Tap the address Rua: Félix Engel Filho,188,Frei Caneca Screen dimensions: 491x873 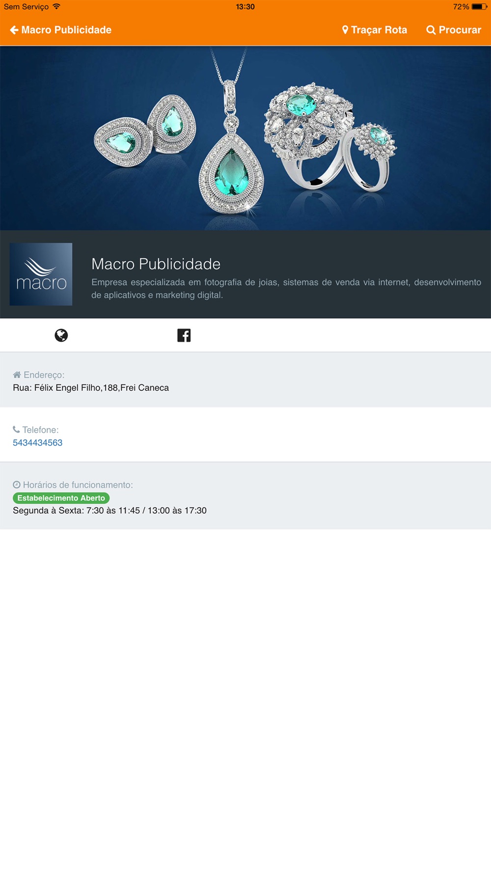[x=91, y=388]
